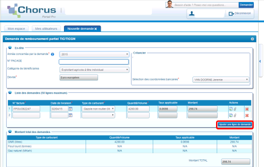Attach a file to row 1

[235, 109]
